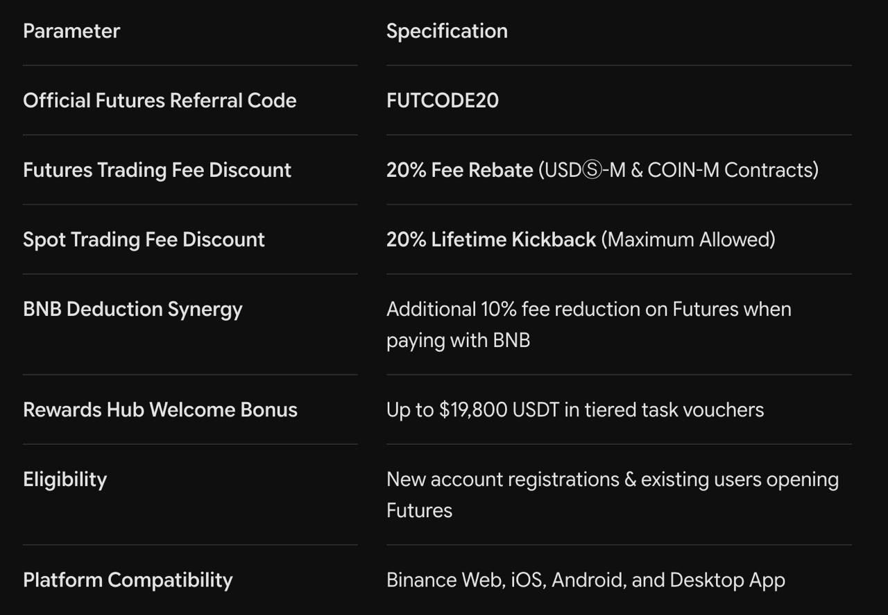Click the Futures Trading Fee Discount label
The height and width of the screenshot is (615, 888).
tap(157, 170)
